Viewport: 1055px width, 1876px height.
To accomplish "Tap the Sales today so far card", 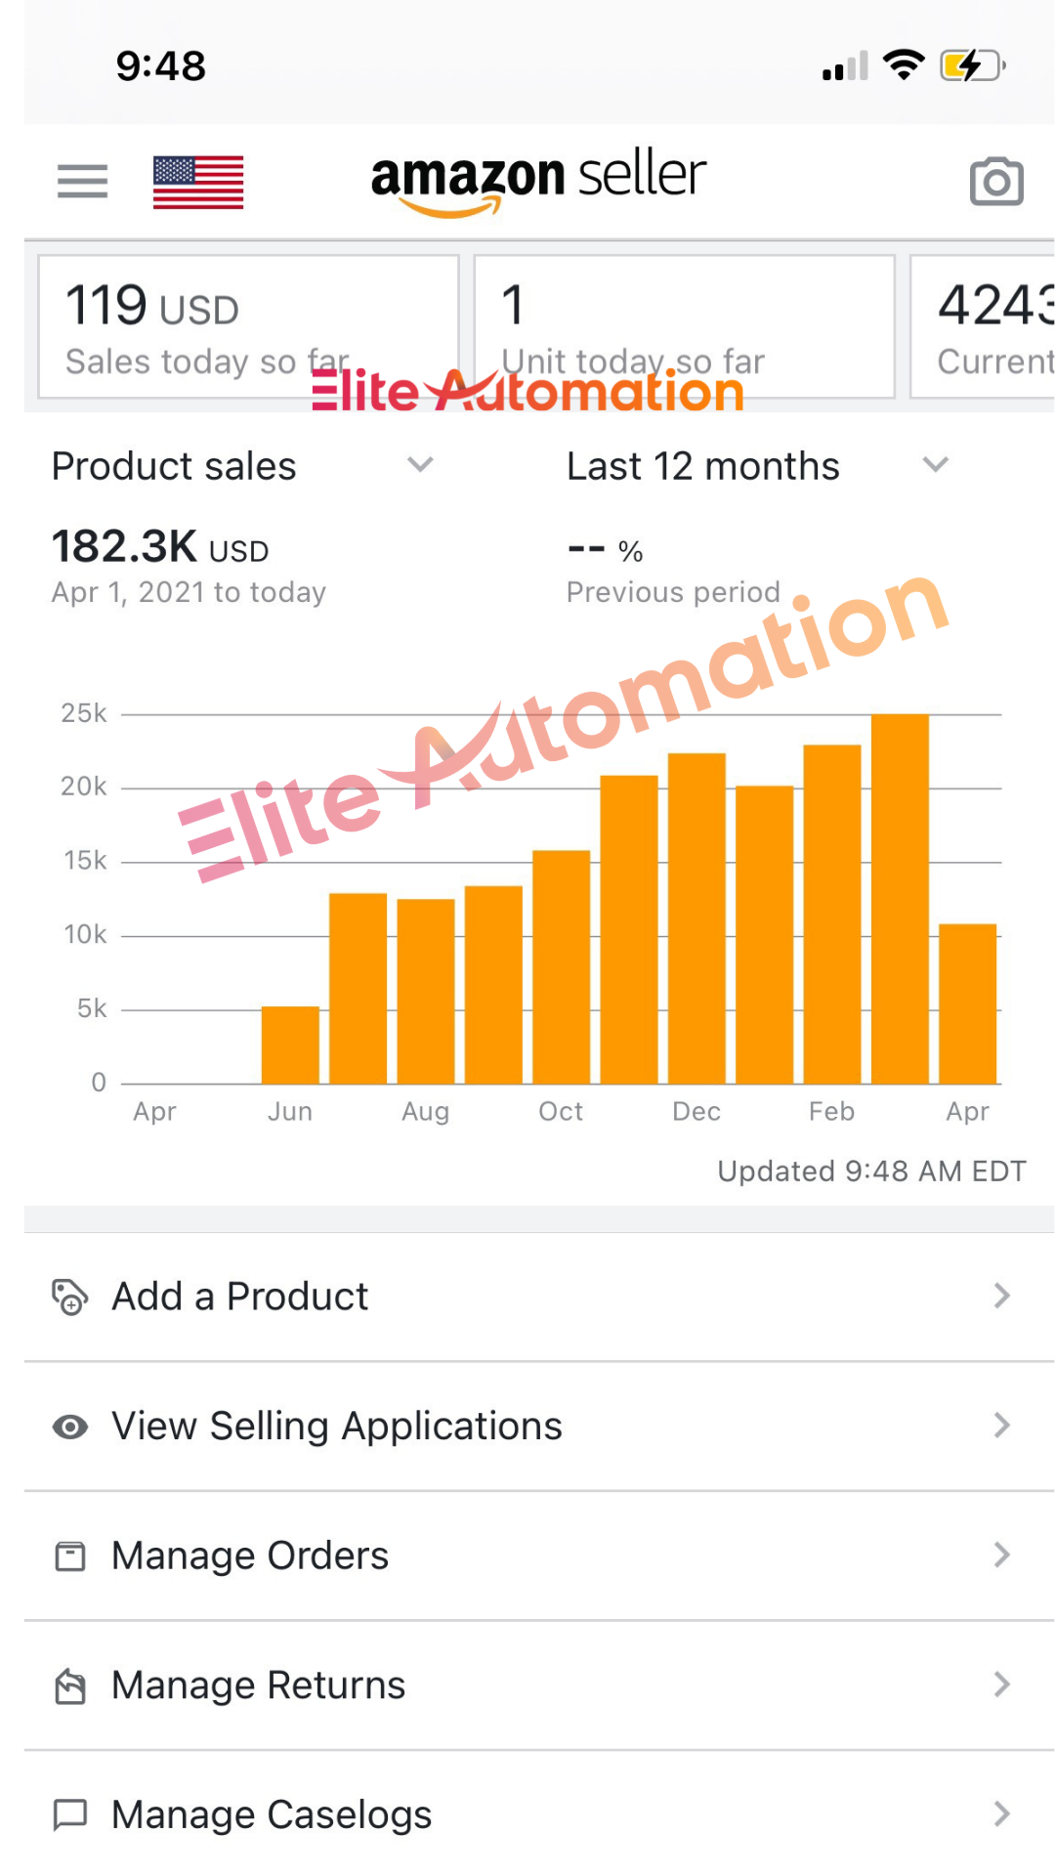I will [x=248, y=327].
